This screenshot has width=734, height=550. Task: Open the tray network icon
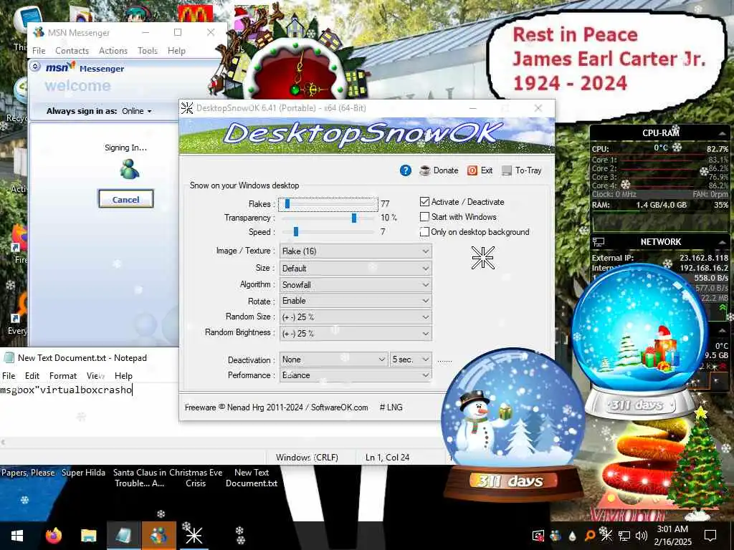tap(624, 536)
